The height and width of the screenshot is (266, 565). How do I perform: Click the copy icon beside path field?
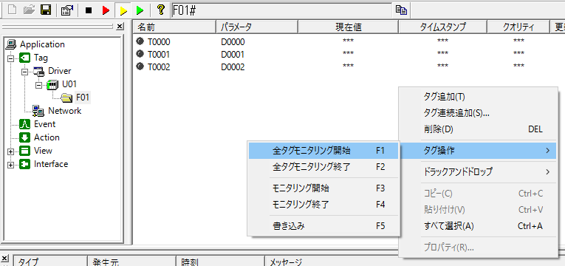pyautogui.click(x=402, y=10)
